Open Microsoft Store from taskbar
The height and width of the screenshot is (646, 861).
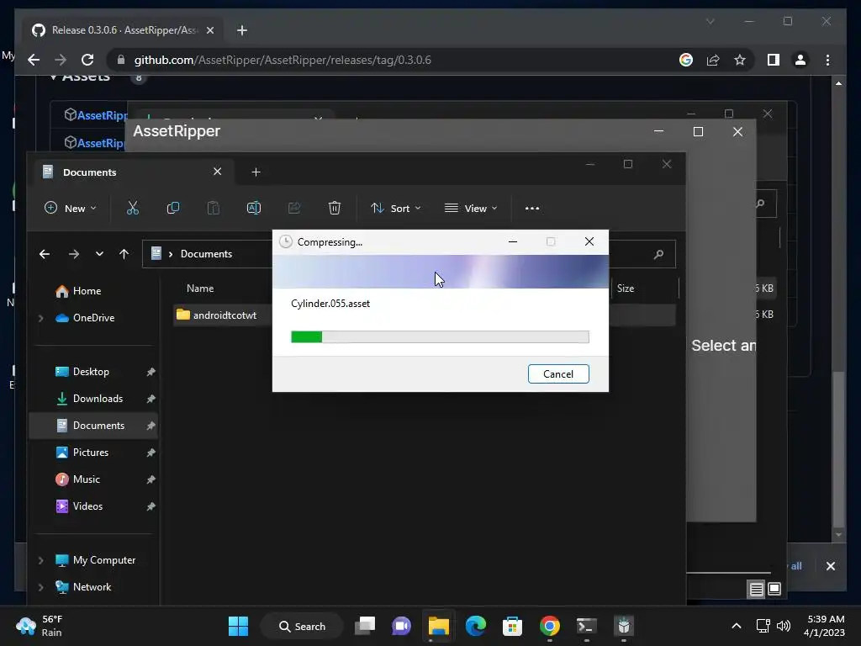512,626
